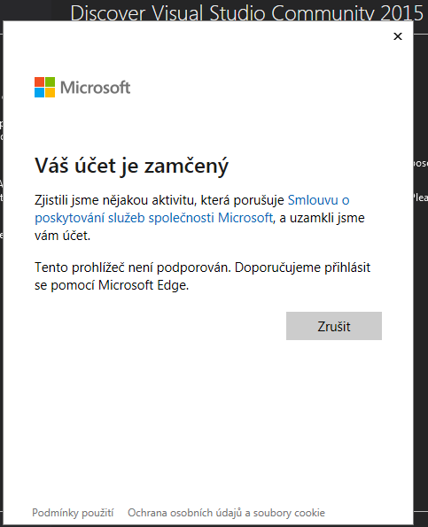Click the 'a uzamkli jsme' text

(x=322, y=218)
